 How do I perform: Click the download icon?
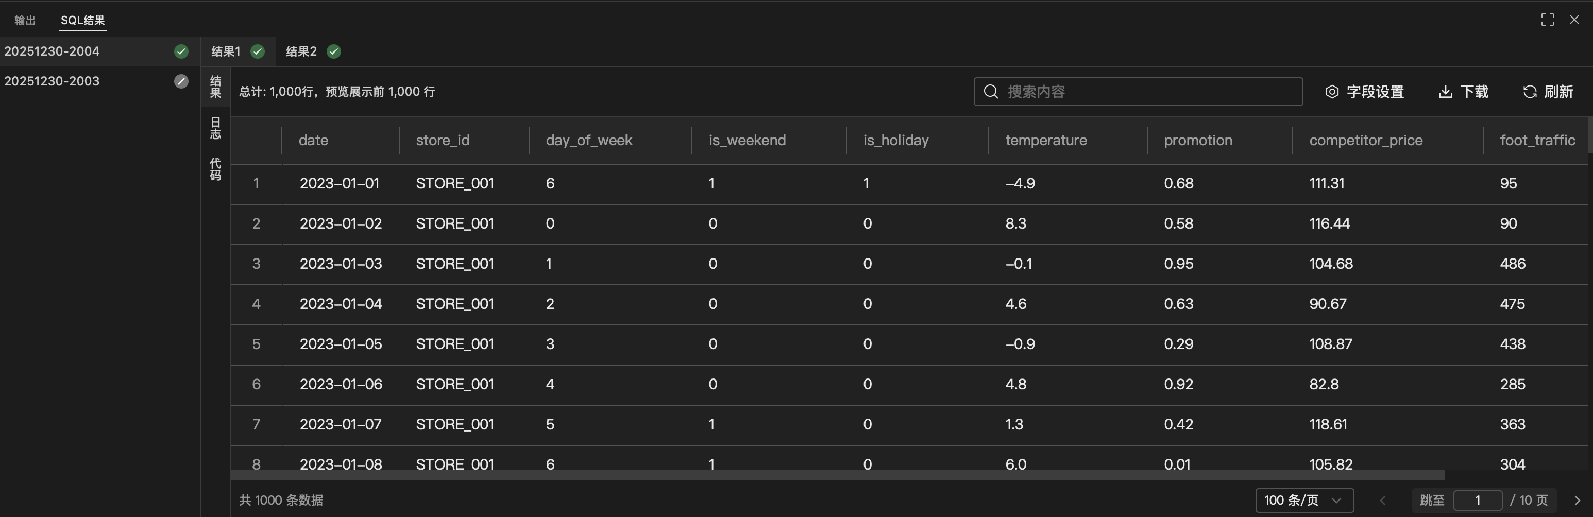(1445, 92)
